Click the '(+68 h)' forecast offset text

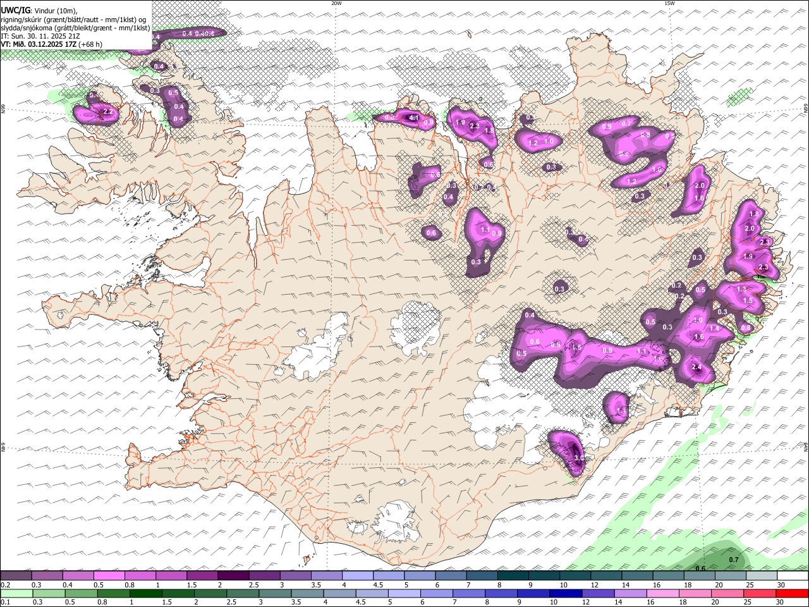pyautogui.click(x=90, y=44)
